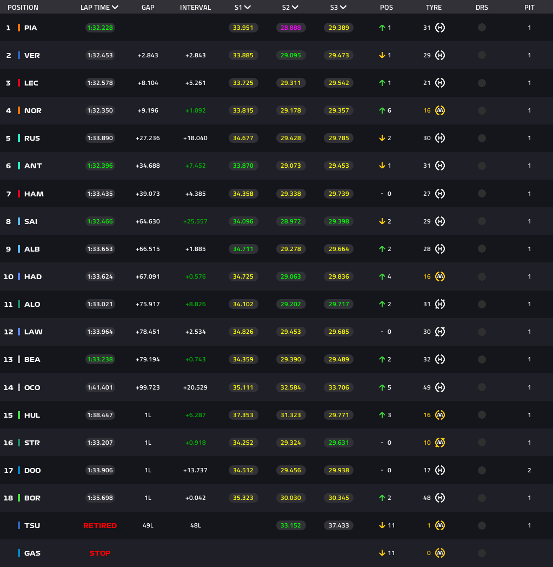
Task: Click the GAP column header
Action: coord(148,7)
